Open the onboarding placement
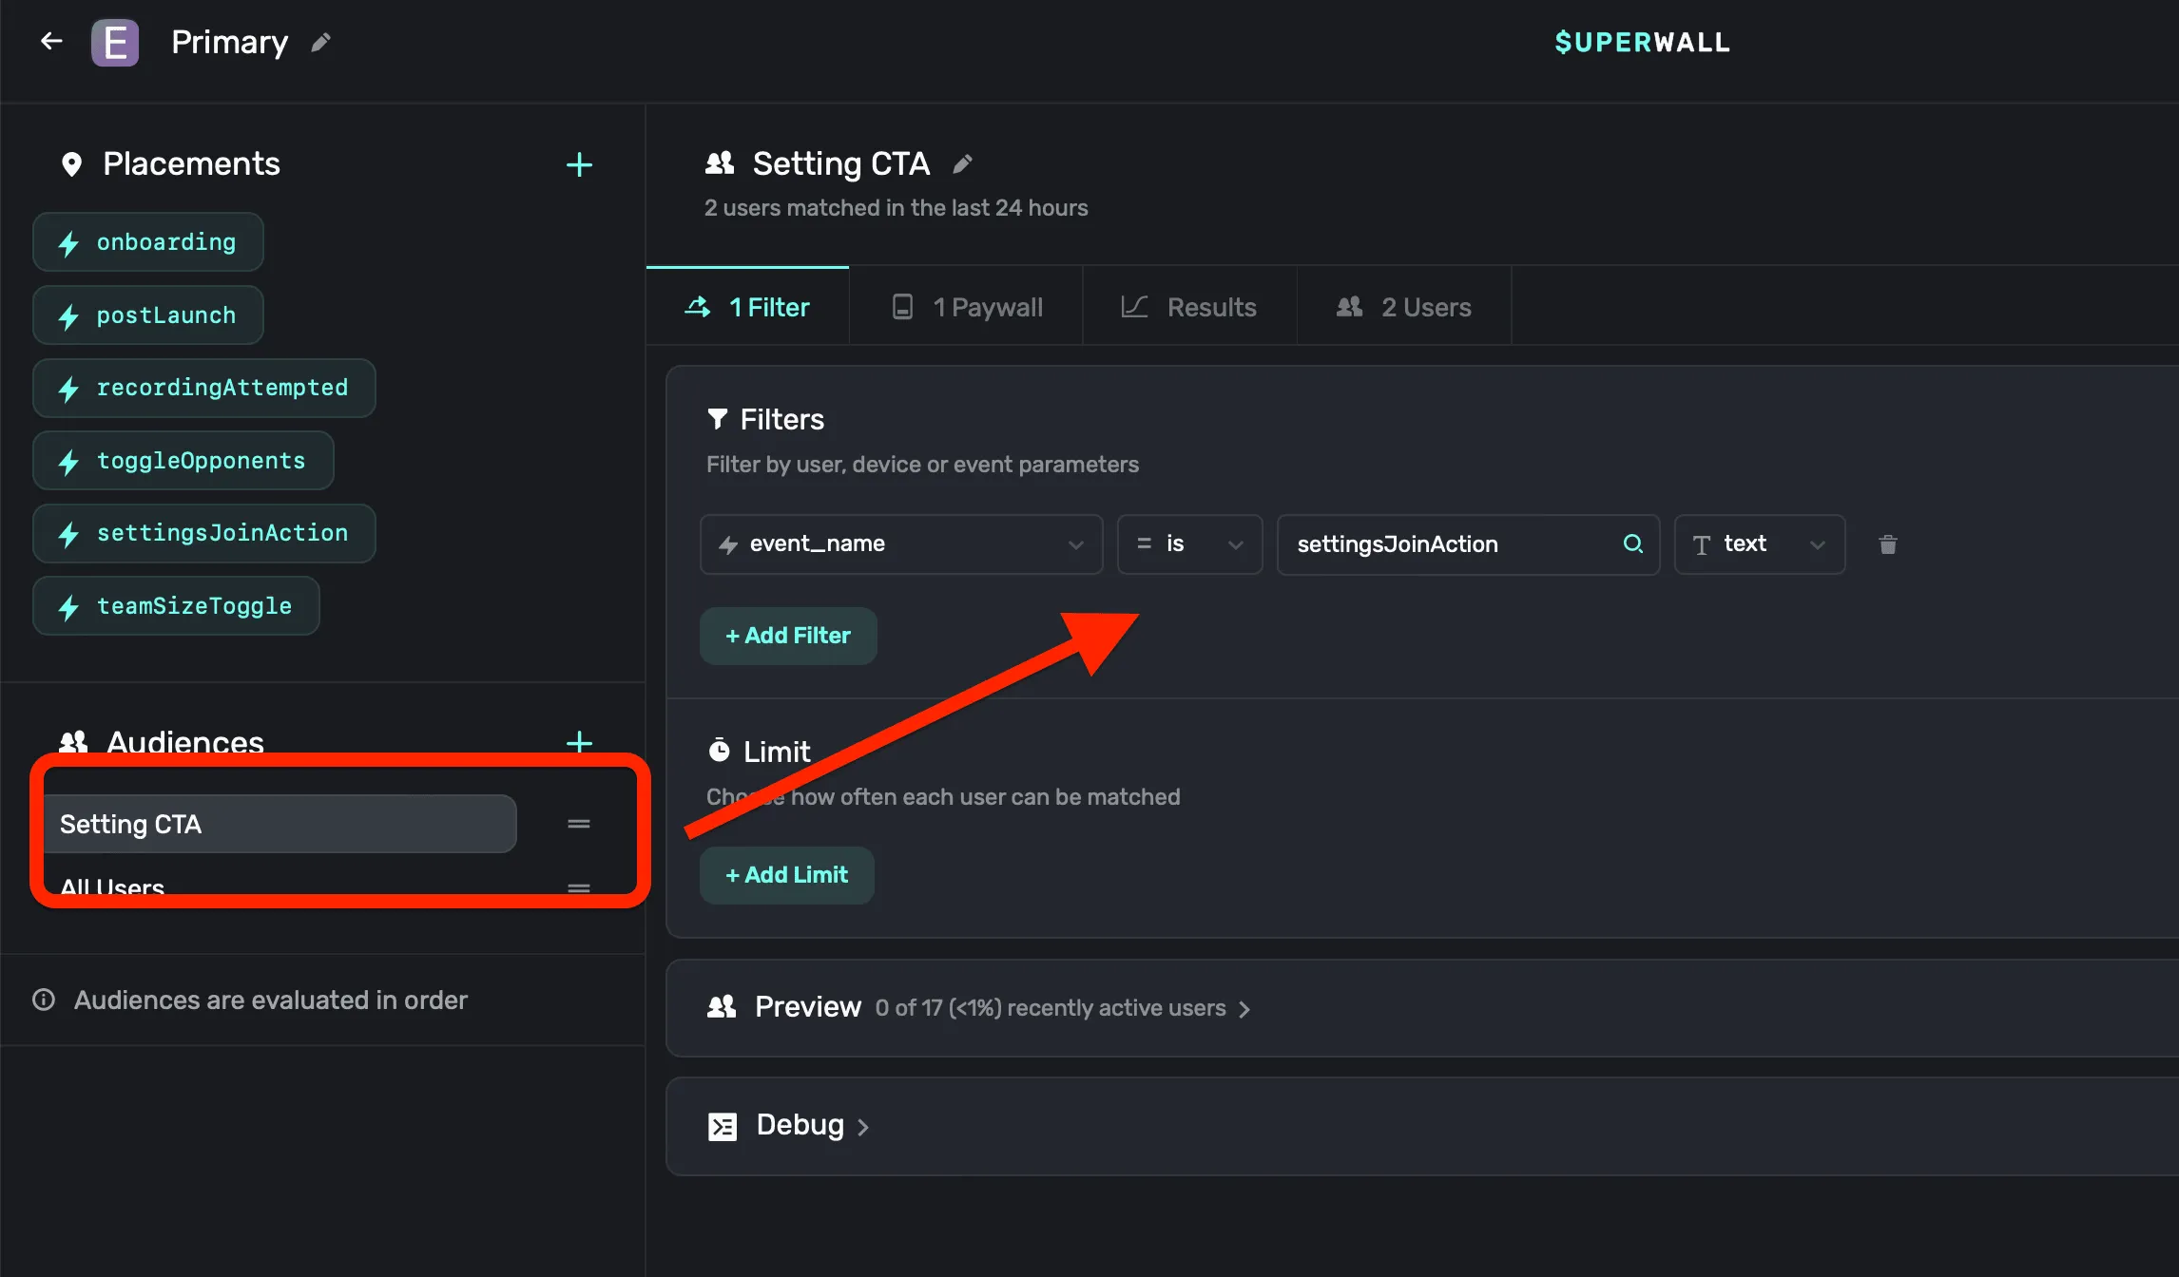 [148, 242]
